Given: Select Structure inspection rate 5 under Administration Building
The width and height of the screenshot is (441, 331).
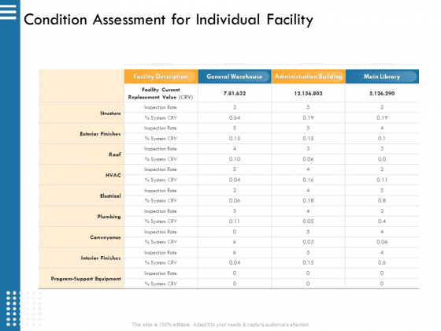Looking at the screenshot, I should (308, 107).
